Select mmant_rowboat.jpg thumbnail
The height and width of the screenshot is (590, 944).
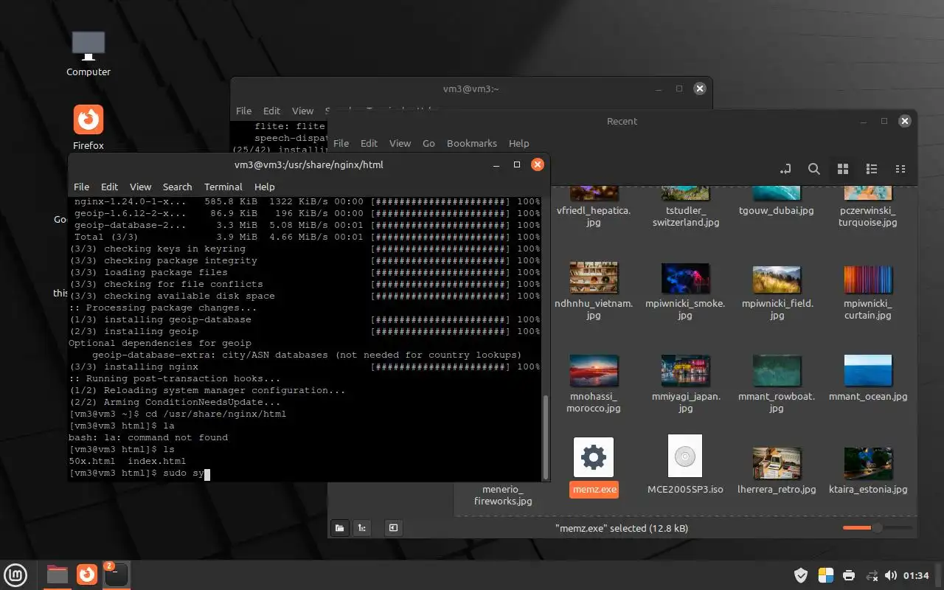777,370
